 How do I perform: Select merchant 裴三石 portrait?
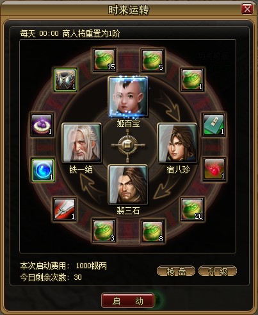tap(128, 184)
